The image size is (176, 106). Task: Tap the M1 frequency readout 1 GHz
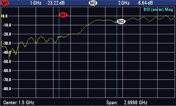point(36,3)
